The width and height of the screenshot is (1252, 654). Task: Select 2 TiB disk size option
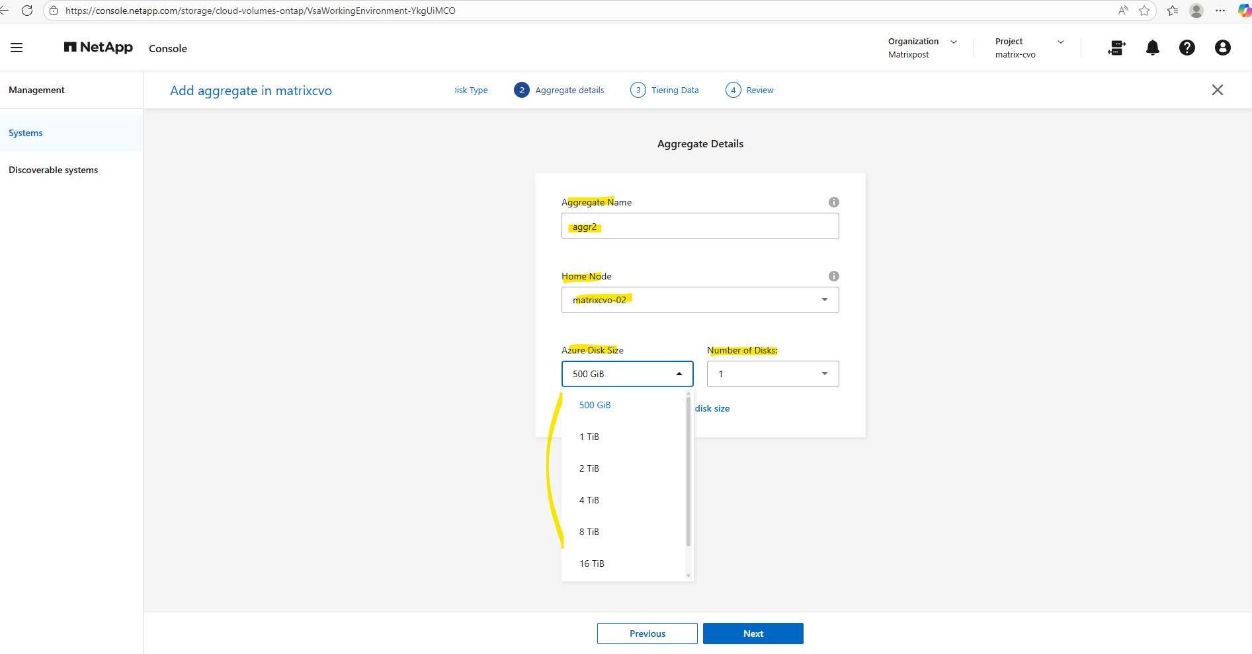[x=589, y=468]
